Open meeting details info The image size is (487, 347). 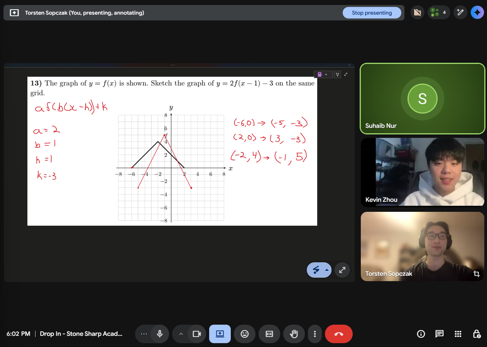[421, 334]
